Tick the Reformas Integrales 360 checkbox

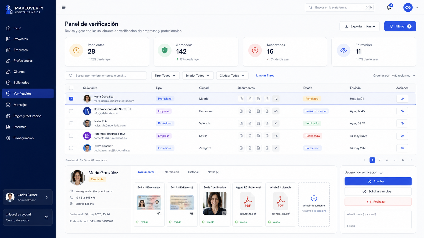(x=71, y=136)
